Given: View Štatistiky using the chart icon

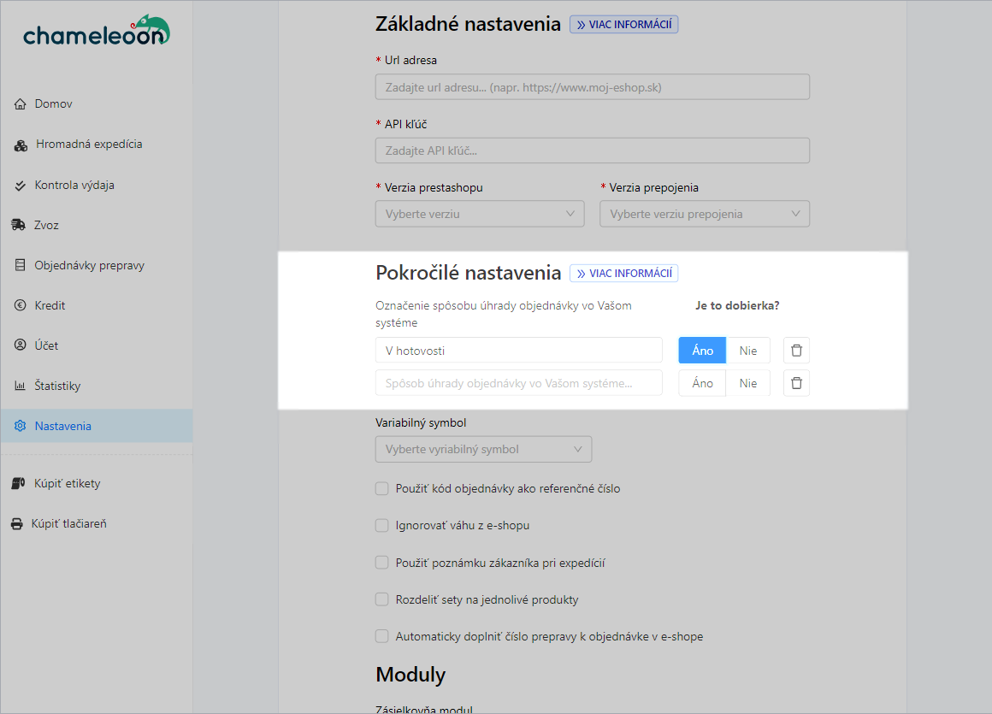Looking at the screenshot, I should 21,386.
